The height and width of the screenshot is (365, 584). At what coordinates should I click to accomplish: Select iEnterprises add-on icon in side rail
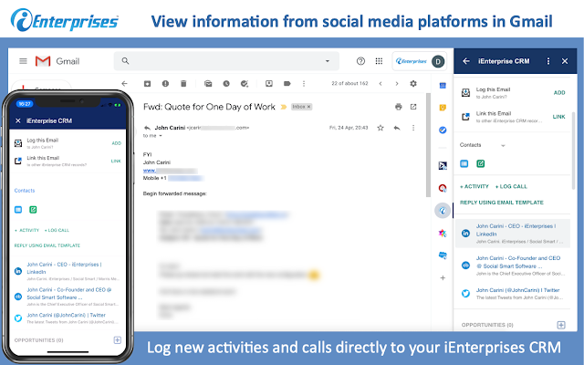tap(443, 211)
